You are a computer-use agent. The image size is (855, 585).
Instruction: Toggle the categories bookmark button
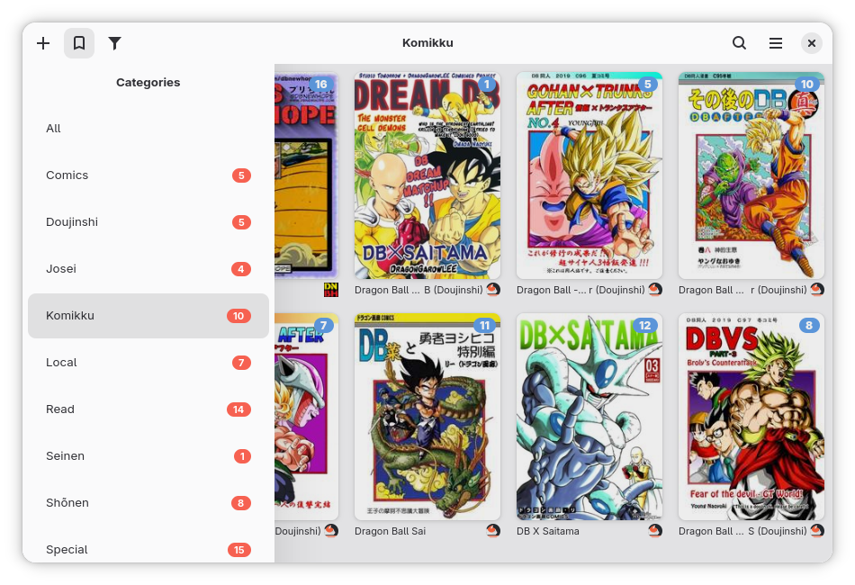pyautogui.click(x=79, y=43)
